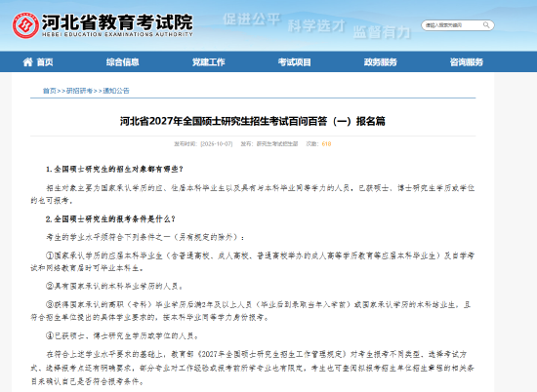This screenshot has width=537, height=392.
Task: Click the home icon in navigation bar
Action: point(27,61)
